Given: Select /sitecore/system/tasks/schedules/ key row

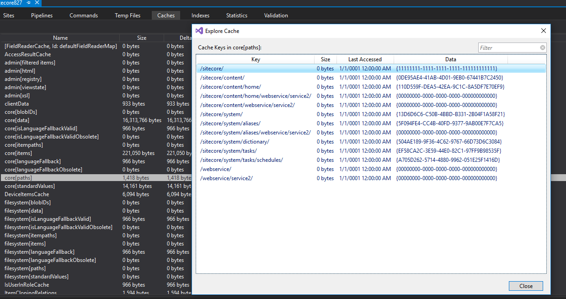Looking at the screenshot, I should 371,160.
